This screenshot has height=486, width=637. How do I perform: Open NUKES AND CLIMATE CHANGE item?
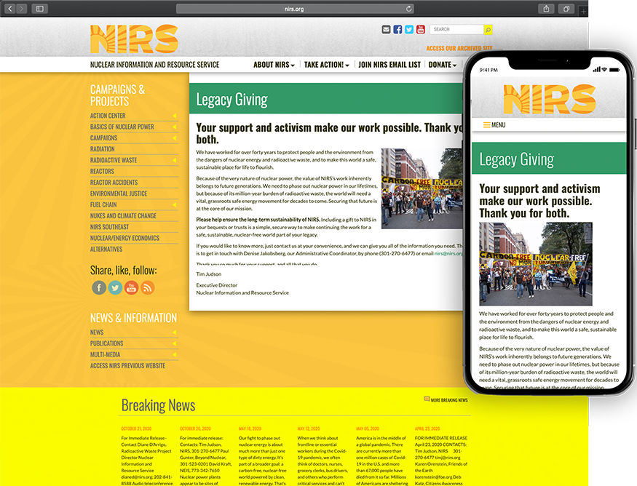[x=123, y=215]
